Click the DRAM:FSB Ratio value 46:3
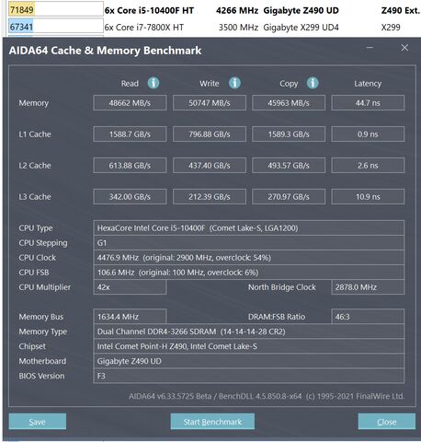The image size is (421, 442). (368, 317)
